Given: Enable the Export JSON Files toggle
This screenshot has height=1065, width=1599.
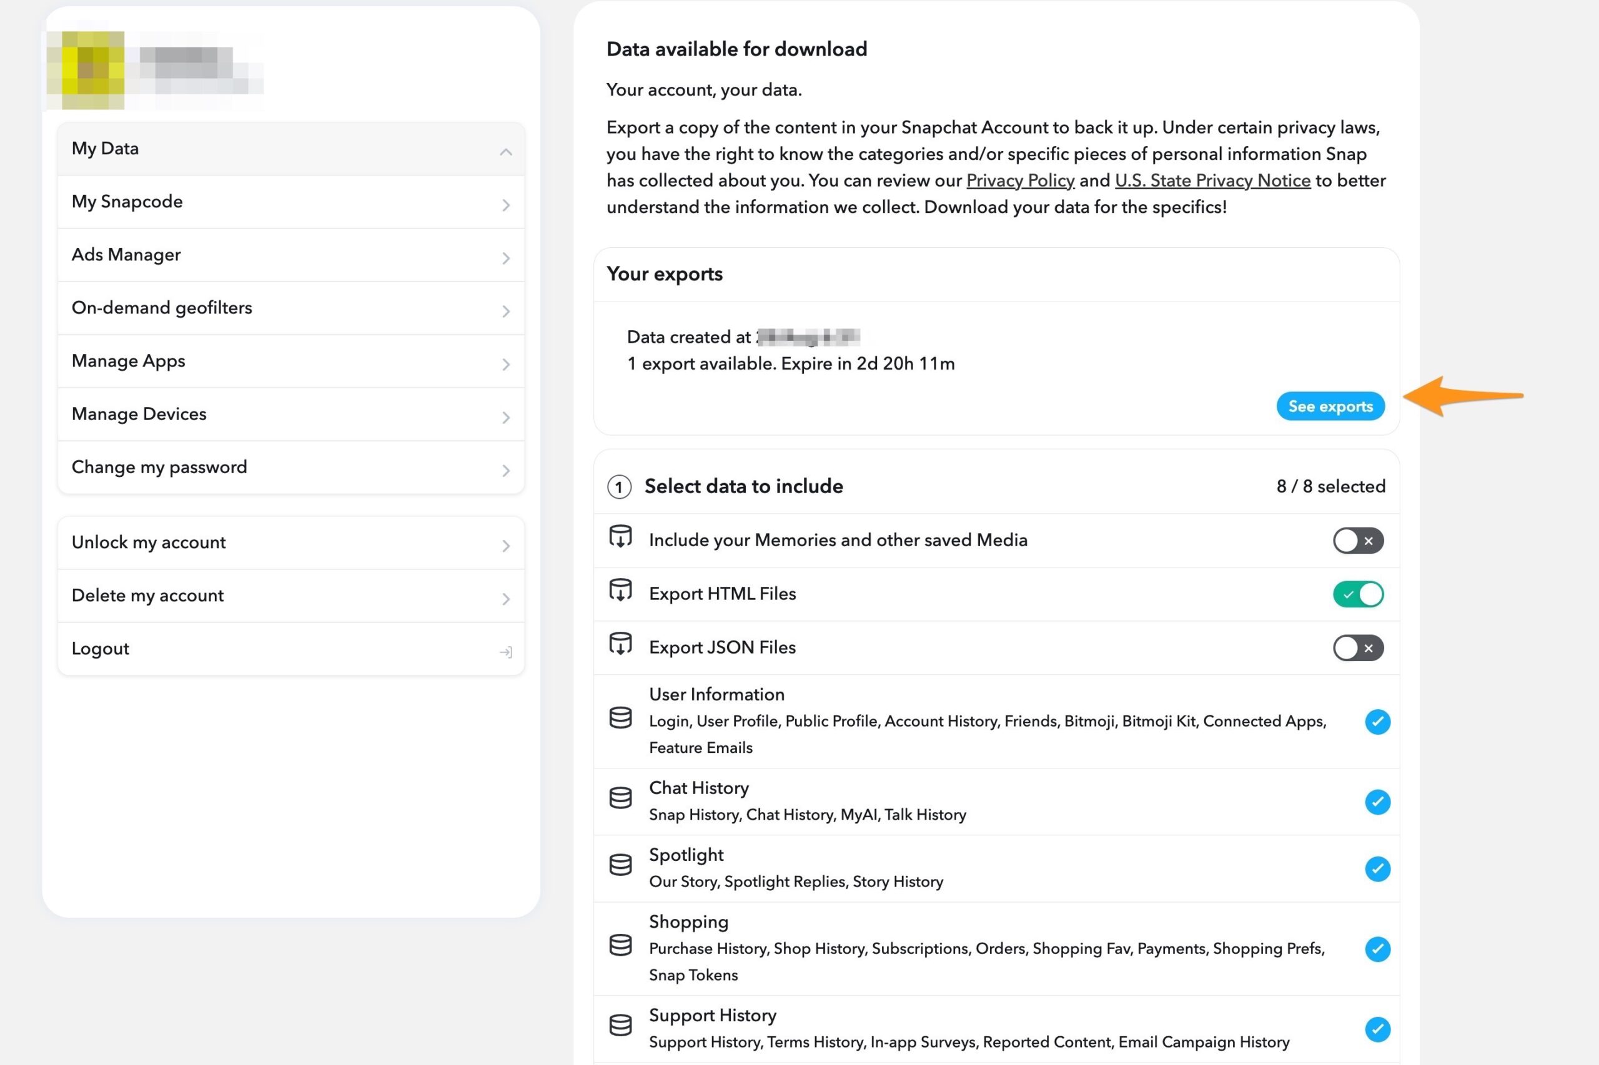Looking at the screenshot, I should [x=1357, y=648].
